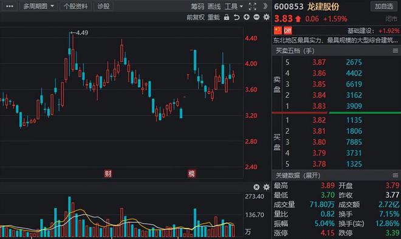
Task: Click the undo arrow icon
Action: pyautogui.click(x=236, y=17)
